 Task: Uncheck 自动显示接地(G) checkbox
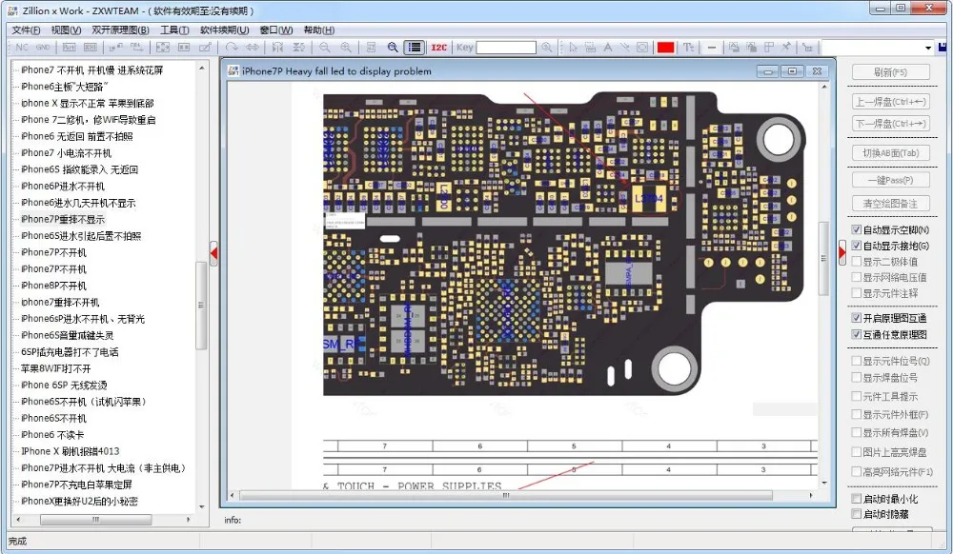coord(857,246)
